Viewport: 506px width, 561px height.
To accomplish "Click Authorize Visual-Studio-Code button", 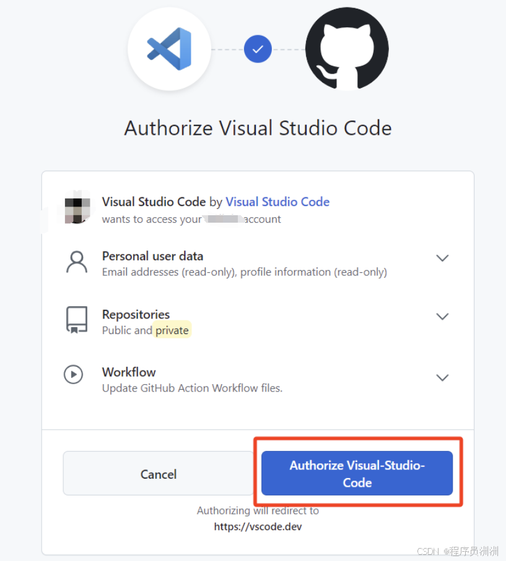I will pyautogui.click(x=357, y=473).
